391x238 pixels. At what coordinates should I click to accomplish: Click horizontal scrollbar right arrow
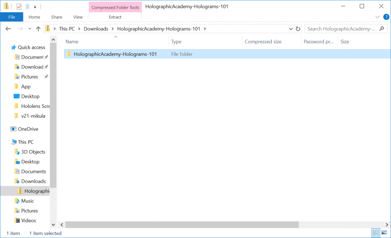pyautogui.click(x=387, y=224)
